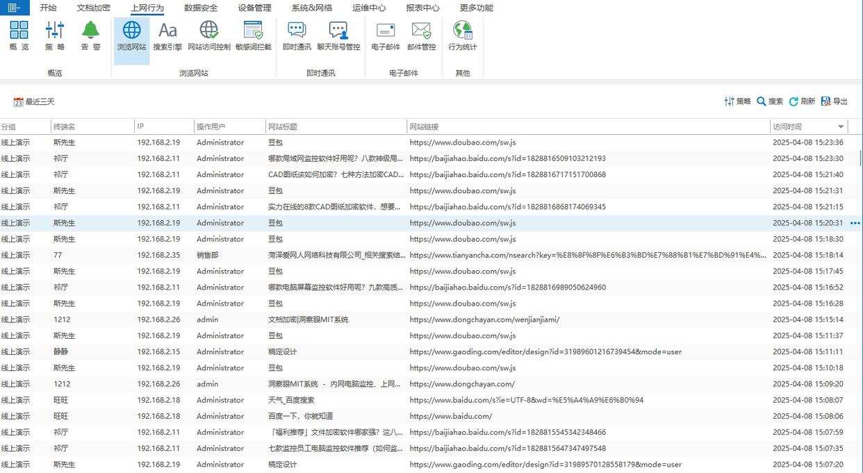Image resolution: width=863 pixels, height=473 pixels.
Task: View 行为统计 (Behavior Statistics)
Action: pyautogui.click(x=463, y=38)
